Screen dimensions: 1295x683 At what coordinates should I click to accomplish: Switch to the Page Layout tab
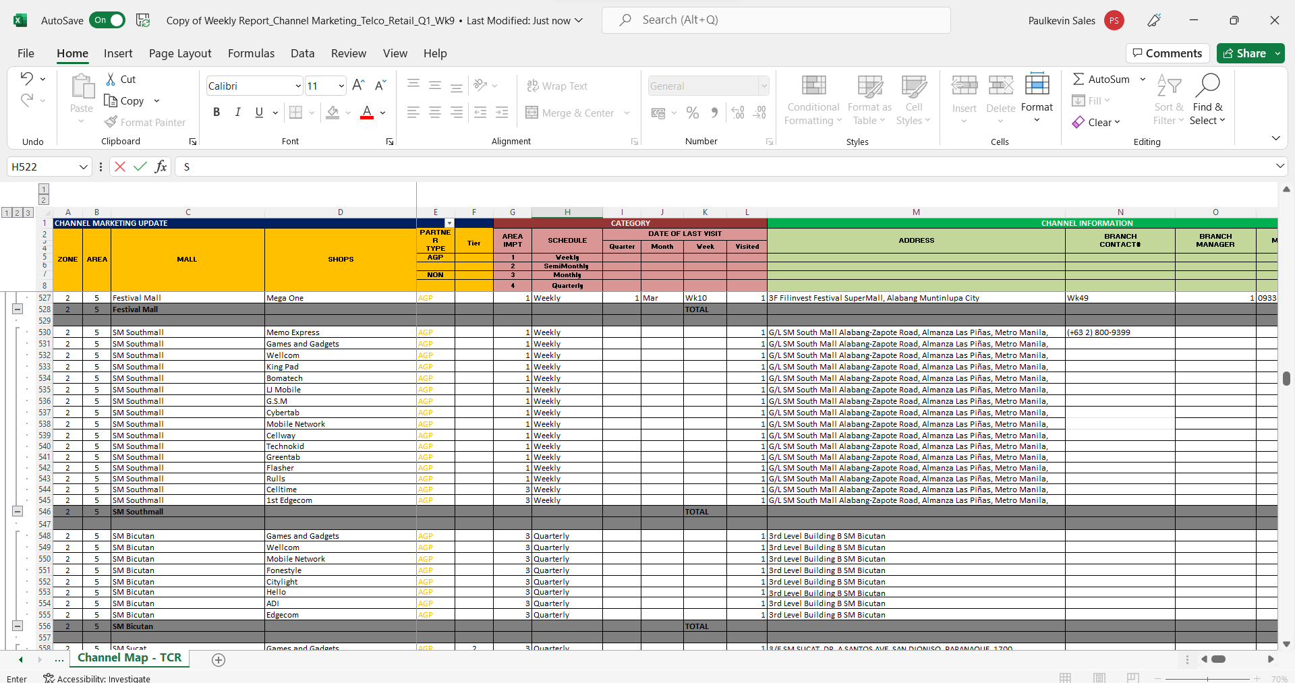click(x=180, y=53)
